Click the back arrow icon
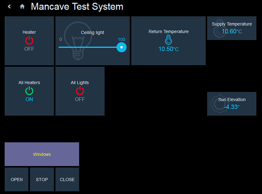 [x=9, y=7]
